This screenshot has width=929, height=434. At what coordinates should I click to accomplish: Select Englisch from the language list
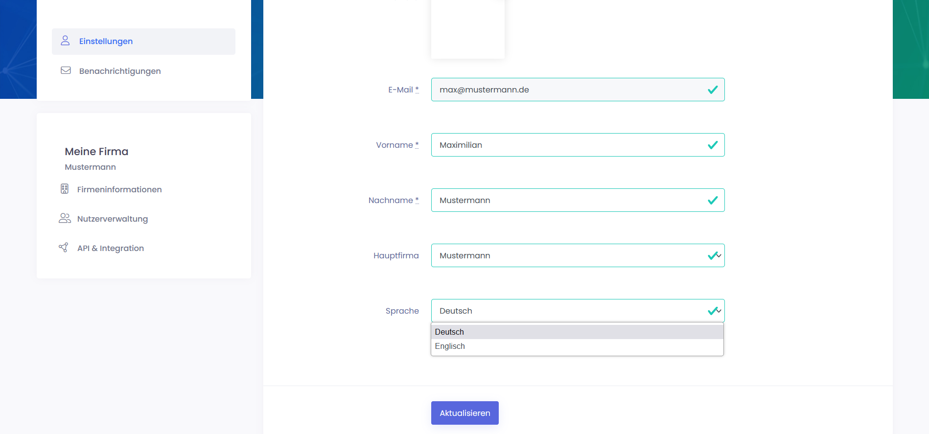(x=450, y=346)
